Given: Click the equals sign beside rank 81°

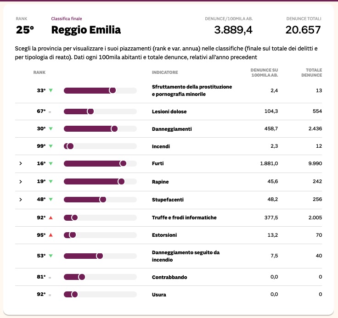Looking at the screenshot, I should 50,277.
